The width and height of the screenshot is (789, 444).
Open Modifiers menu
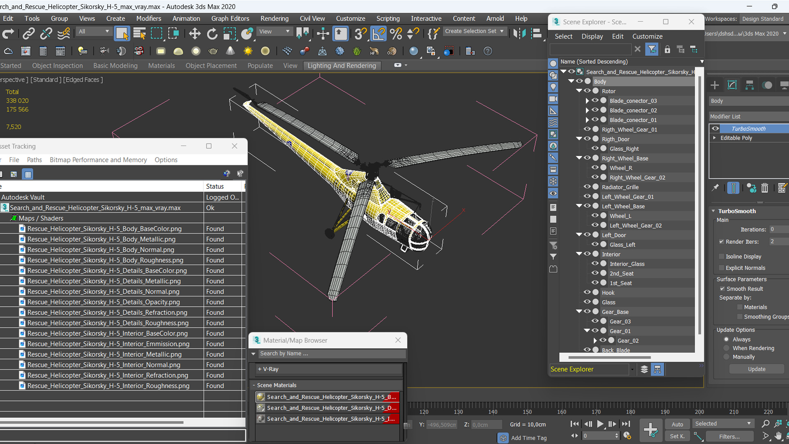[x=148, y=18]
